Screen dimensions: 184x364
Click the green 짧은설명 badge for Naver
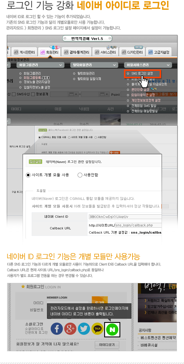pos(36,162)
